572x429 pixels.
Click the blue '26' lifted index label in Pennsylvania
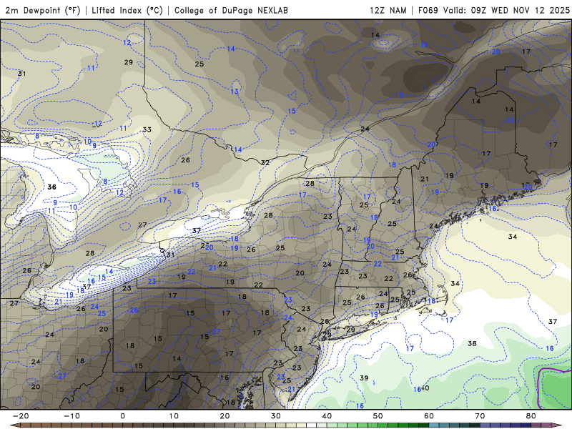click(134, 310)
